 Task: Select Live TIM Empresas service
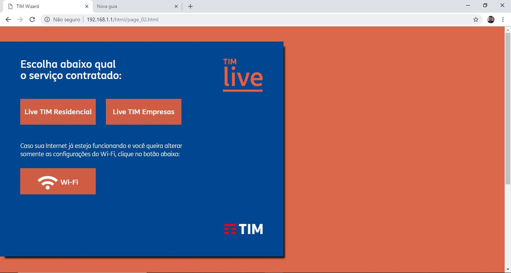144,112
